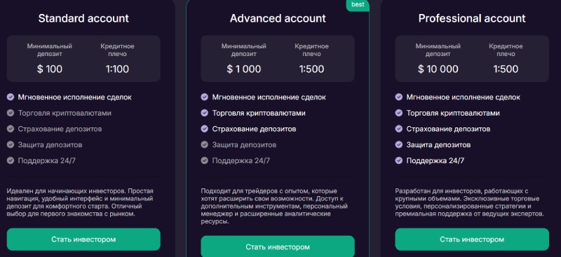Image resolution: width=561 pixels, height=257 pixels.
Task: Click Standard account's Стать инвестором button
Action: 83,239
